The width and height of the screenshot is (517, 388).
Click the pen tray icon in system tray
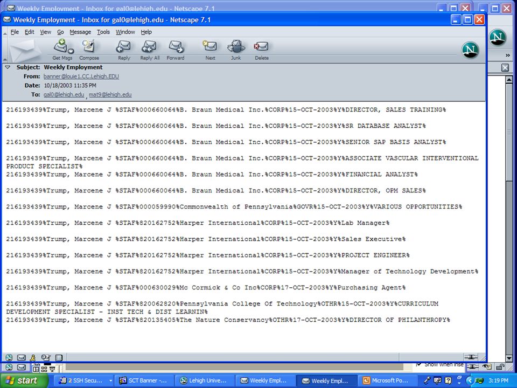pos(427,380)
